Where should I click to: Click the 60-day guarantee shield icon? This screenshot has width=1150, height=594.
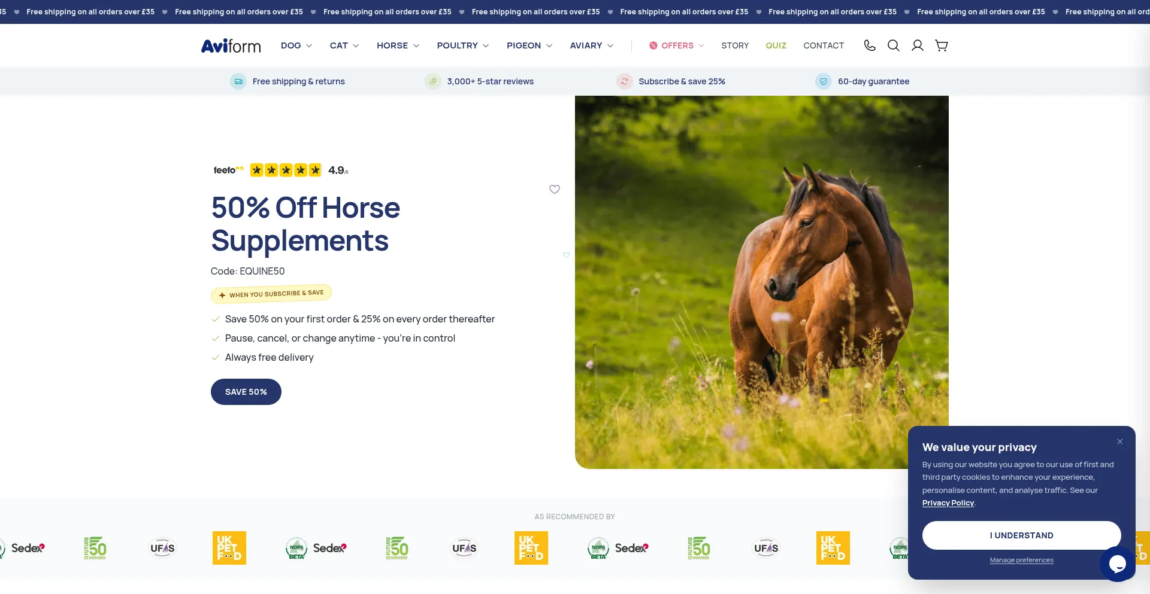click(824, 81)
